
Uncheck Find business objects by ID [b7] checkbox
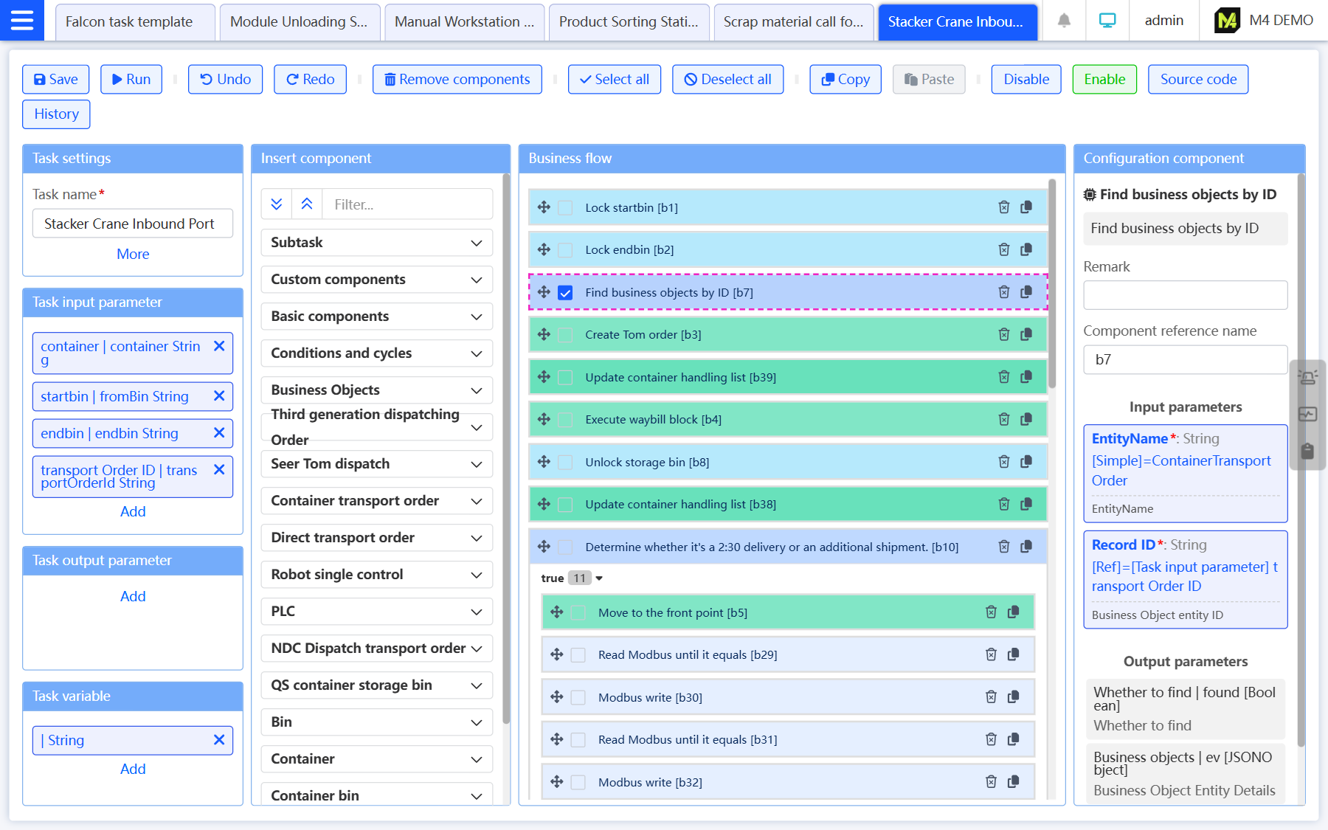565,293
